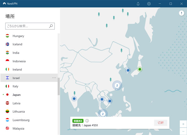Viewport: 187px width, 135px height.
Task: Choose Israel in the country list
Action: click(29, 78)
